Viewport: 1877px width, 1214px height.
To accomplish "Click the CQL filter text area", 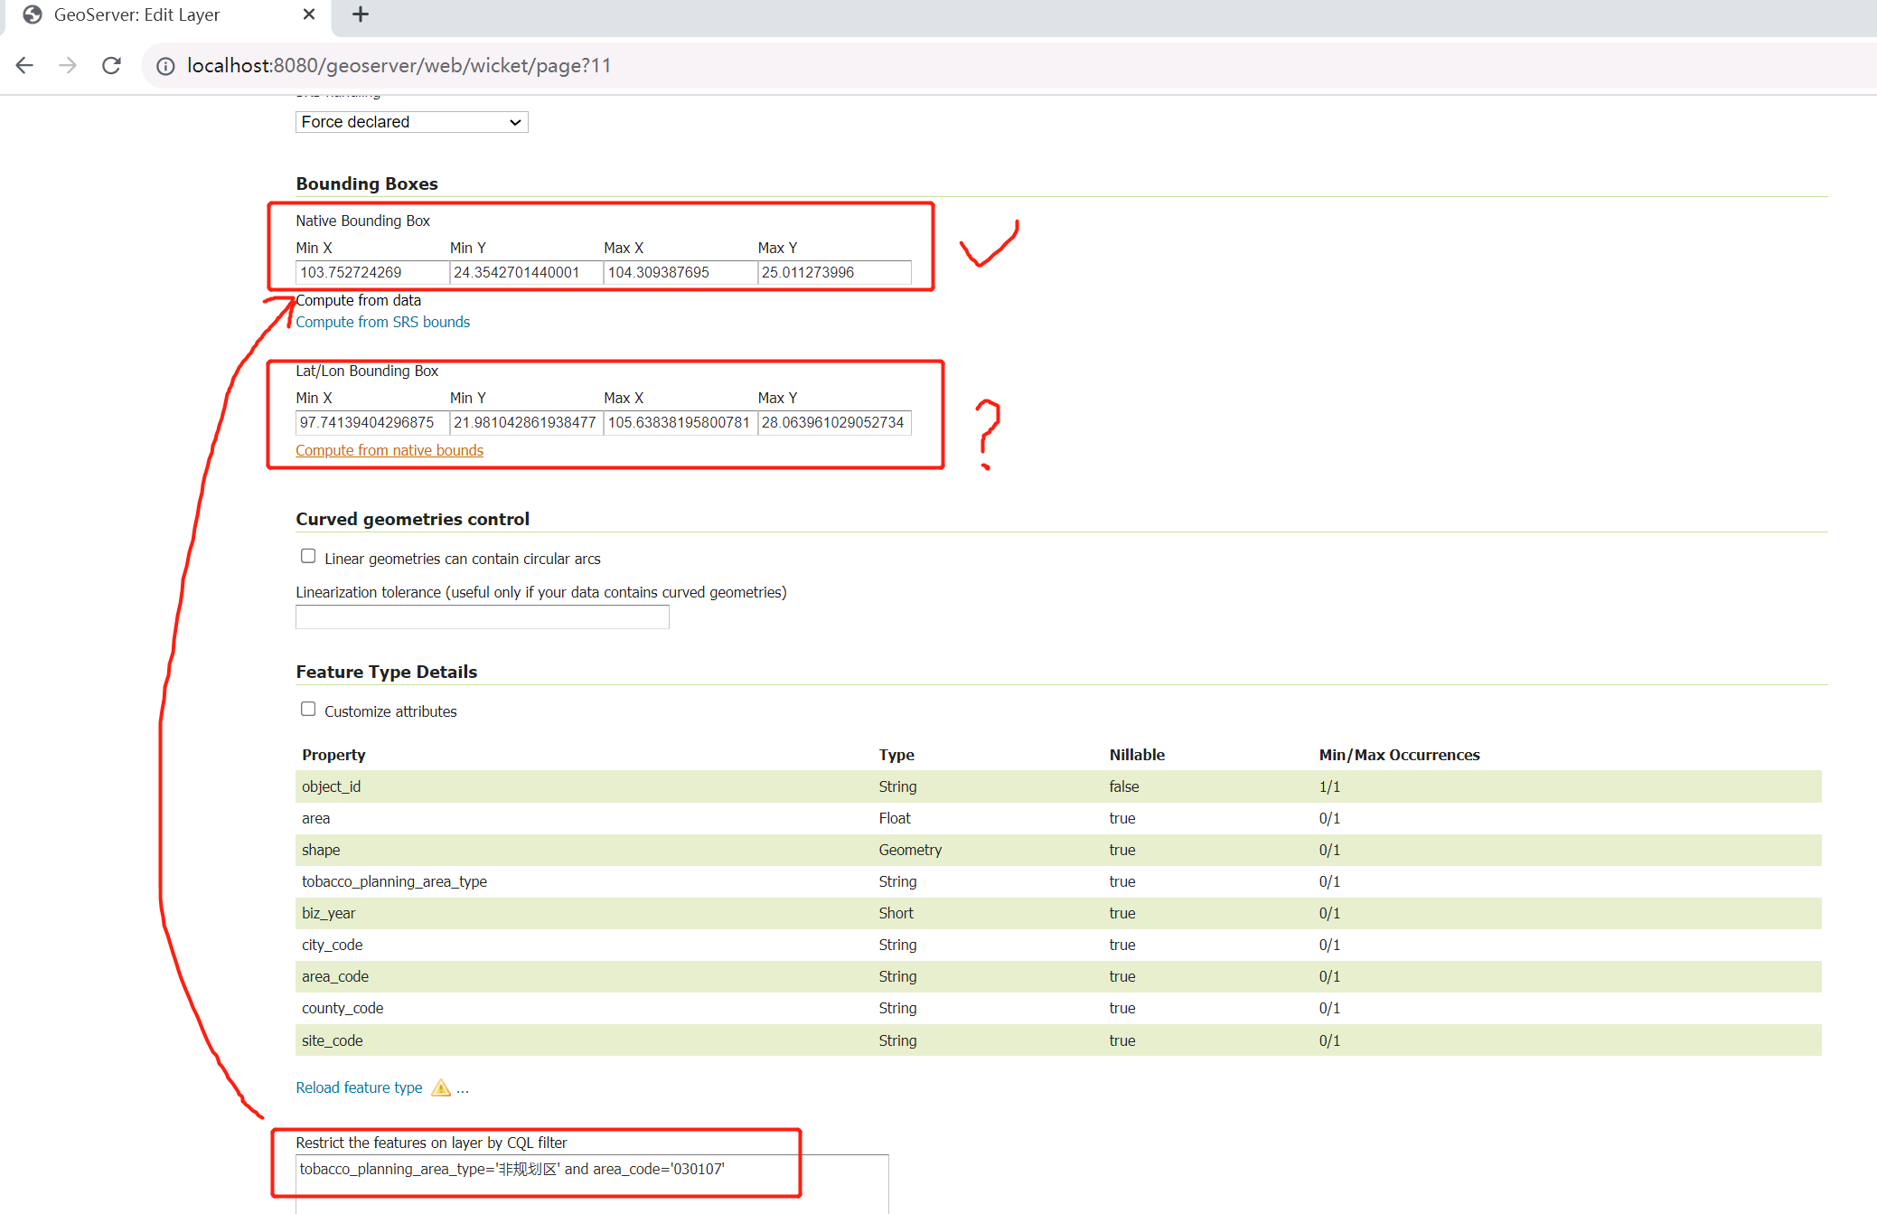I will click(592, 1183).
